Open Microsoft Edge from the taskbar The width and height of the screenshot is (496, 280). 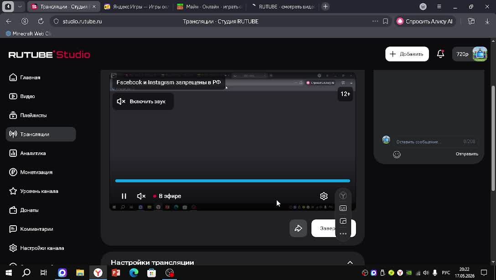[x=134, y=273]
